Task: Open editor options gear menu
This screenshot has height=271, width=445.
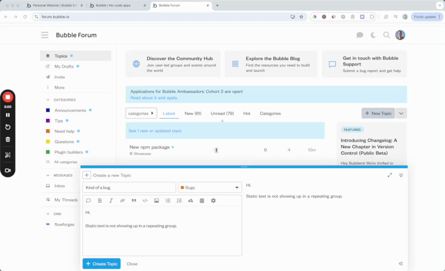Action: (x=213, y=201)
